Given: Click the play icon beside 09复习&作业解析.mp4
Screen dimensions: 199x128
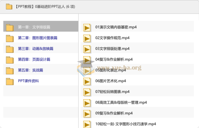Looking at the screenshot, I should click(x=87, y=114).
